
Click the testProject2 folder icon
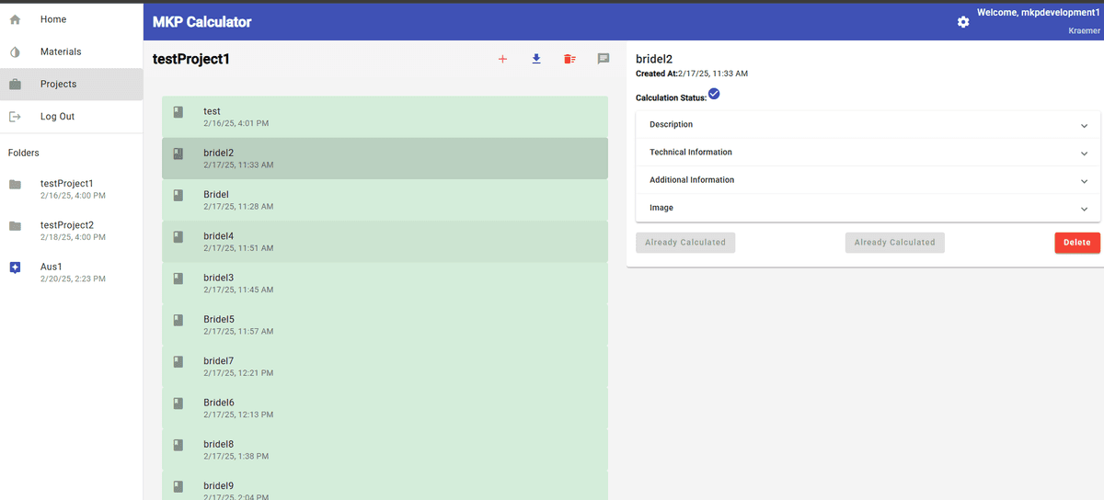(x=15, y=226)
